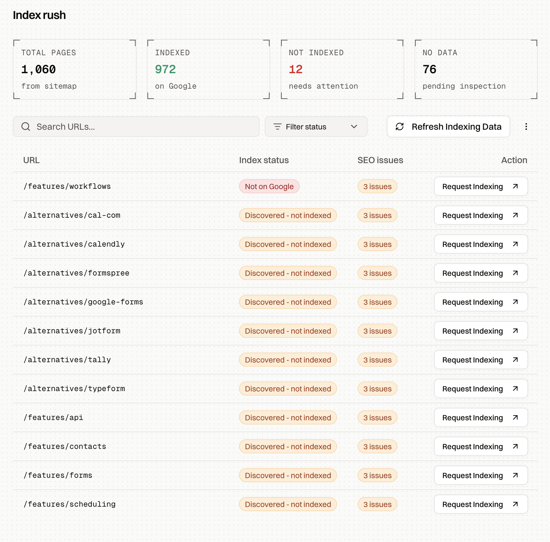Request Indexing for /alternatives/cal-com
The width and height of the screenshot is (550, 542).
(x=481, y=215)
